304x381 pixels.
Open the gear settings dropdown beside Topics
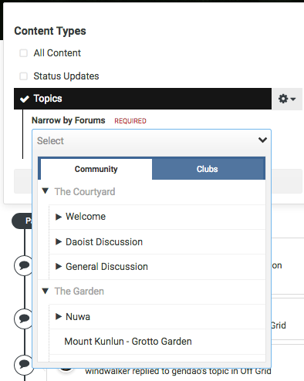[287, 99]
